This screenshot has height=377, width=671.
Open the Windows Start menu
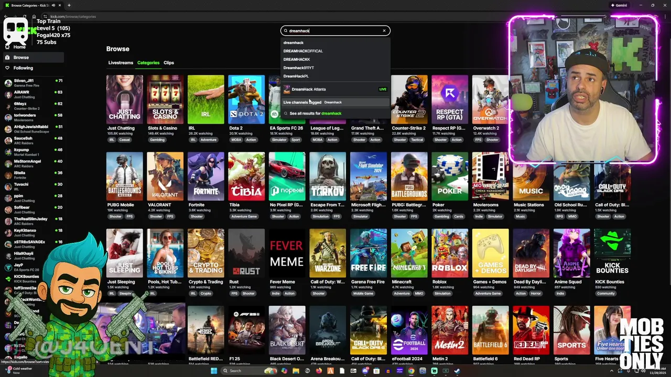pos(214,371)
